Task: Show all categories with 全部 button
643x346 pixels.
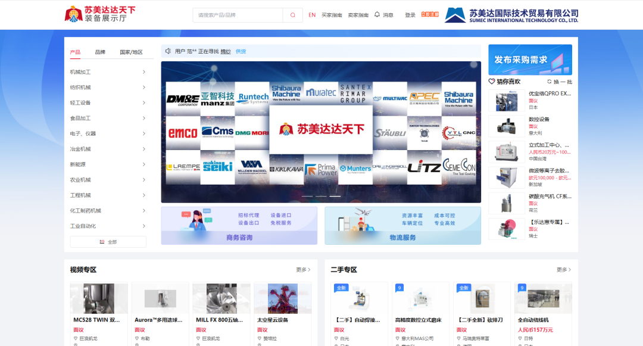Action: 108,242
